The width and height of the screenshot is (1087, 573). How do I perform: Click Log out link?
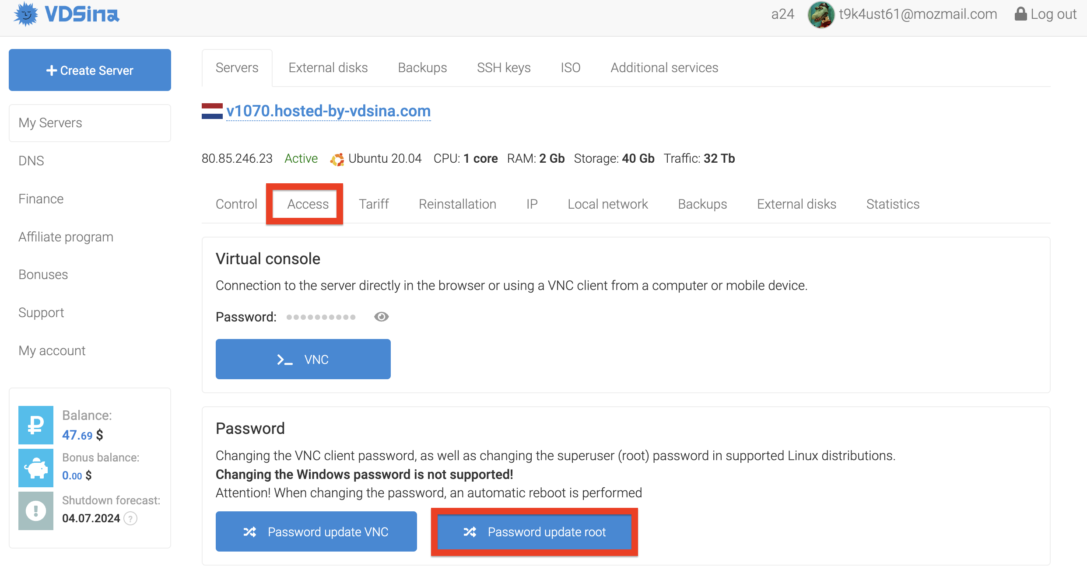pos(1045,14)
